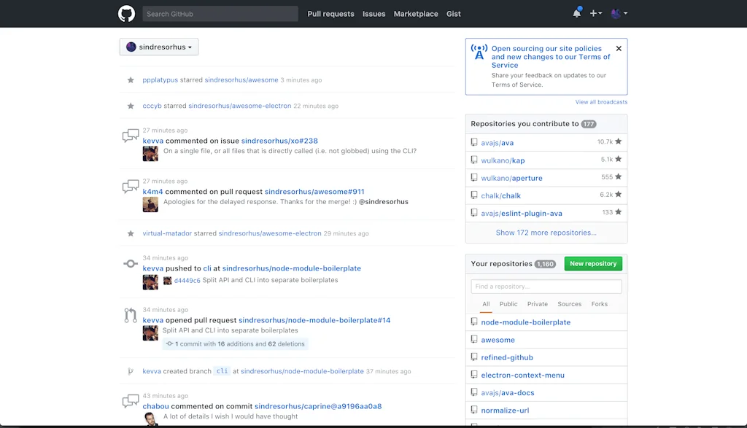
Task: Open the plus create-new dropdown in header
Action: point(595,13)
